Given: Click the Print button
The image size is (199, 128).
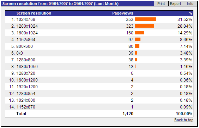Looking at the screenshot, I should [161, 4].
